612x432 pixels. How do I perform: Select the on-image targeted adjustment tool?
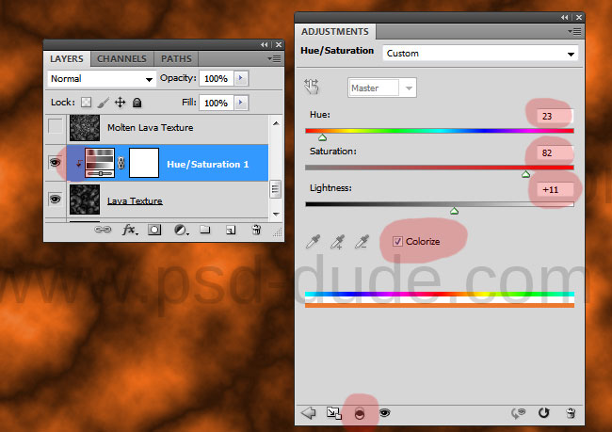point(312,87)
